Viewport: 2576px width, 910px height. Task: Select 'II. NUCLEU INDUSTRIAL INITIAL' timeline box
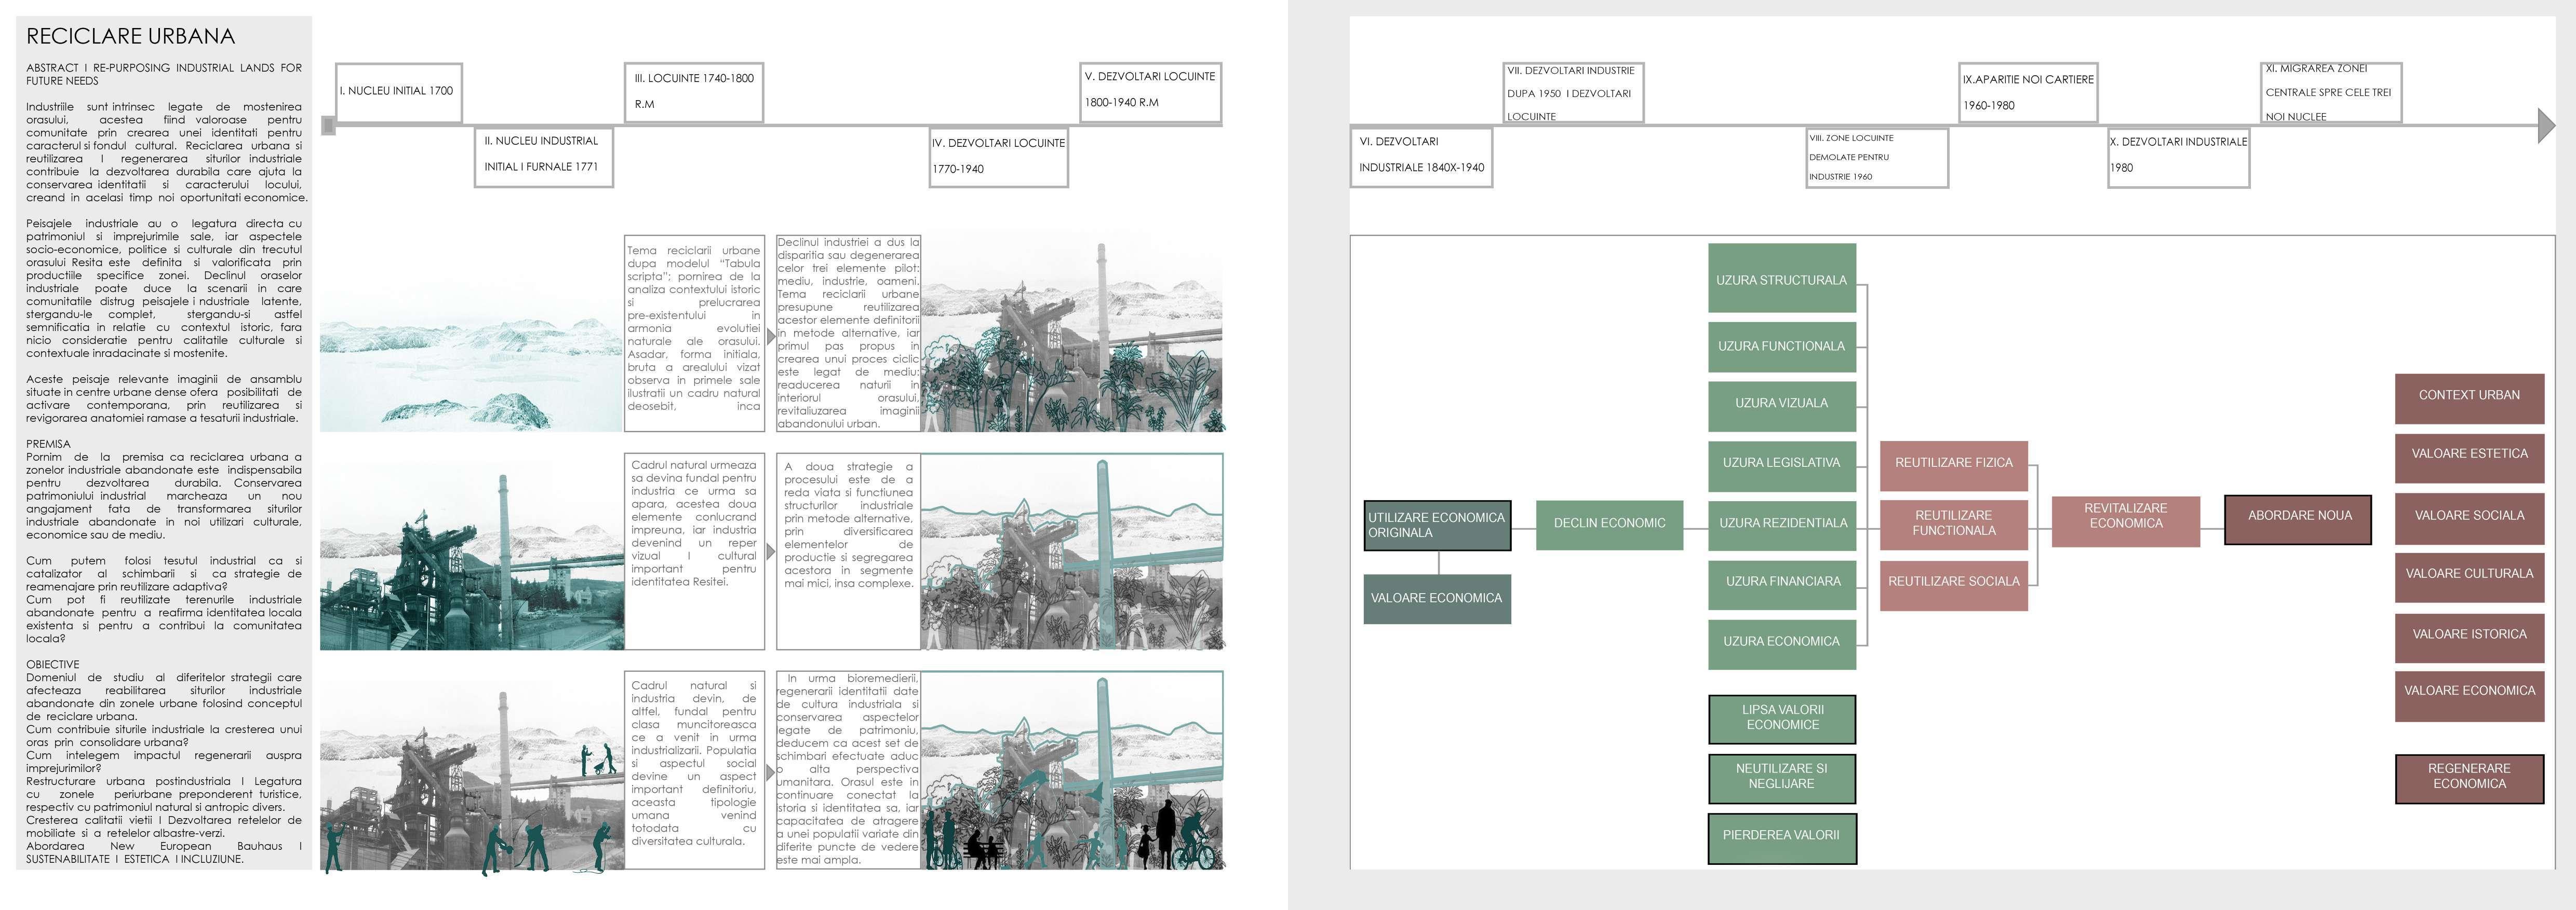543,157
